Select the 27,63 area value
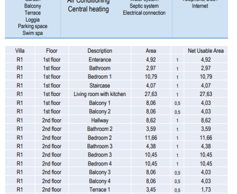 tap(151, 94)
